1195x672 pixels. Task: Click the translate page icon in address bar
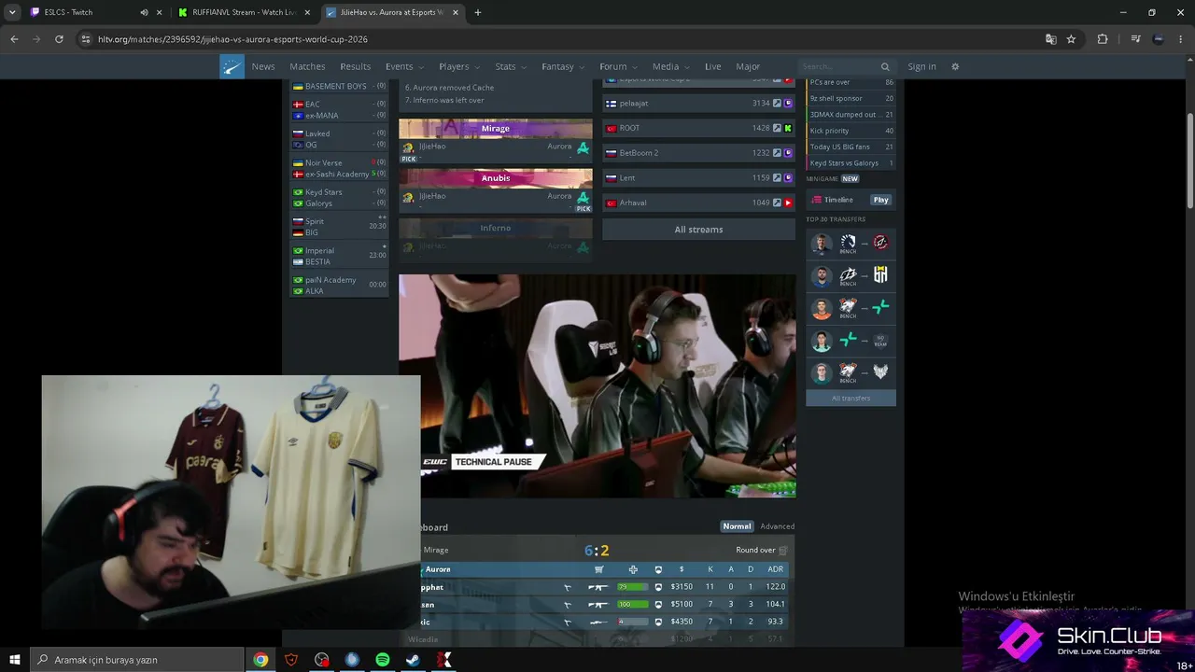click(x=1051, y=39)
